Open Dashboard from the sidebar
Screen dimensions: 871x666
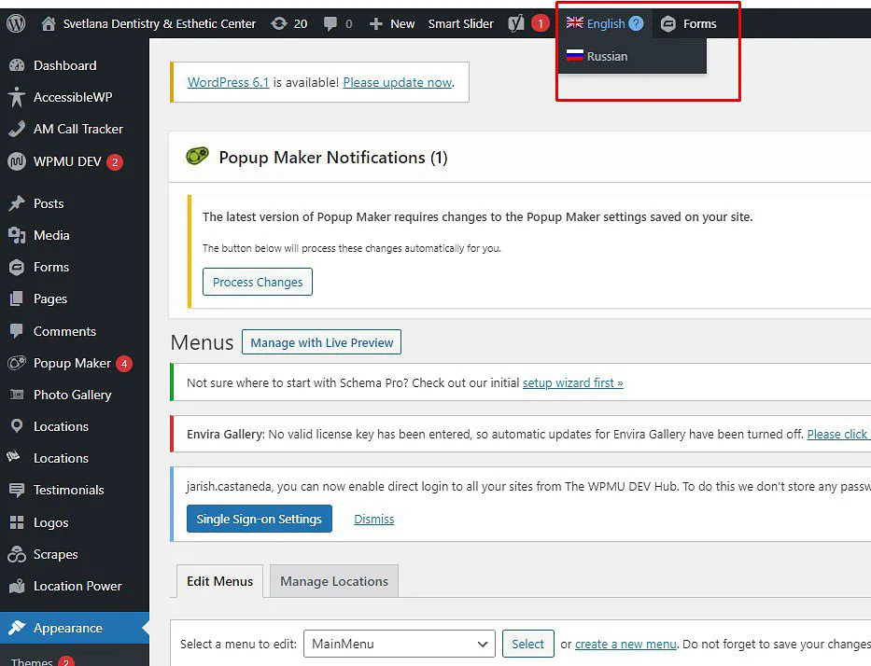(64, 65)
